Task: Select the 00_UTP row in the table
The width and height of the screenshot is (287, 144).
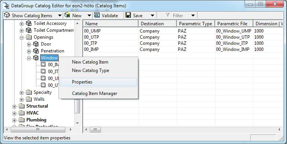Action: (x=183, y=37)
